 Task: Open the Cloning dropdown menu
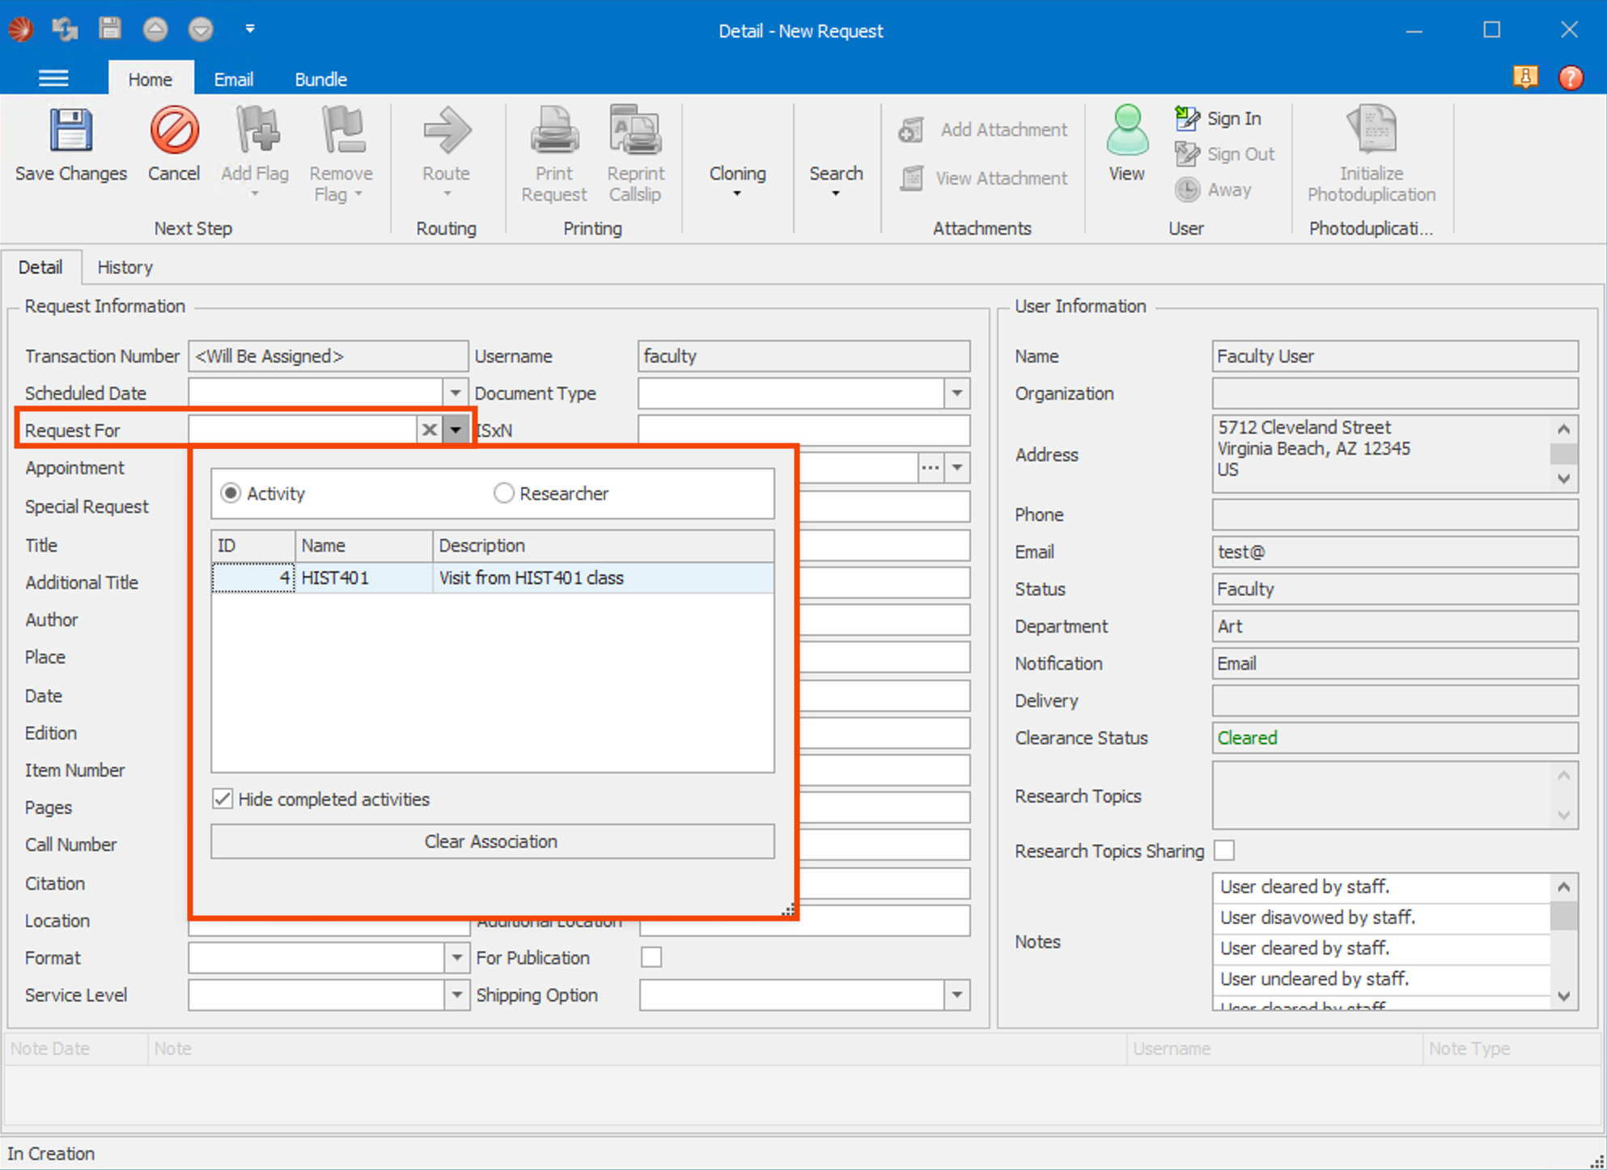737,181
